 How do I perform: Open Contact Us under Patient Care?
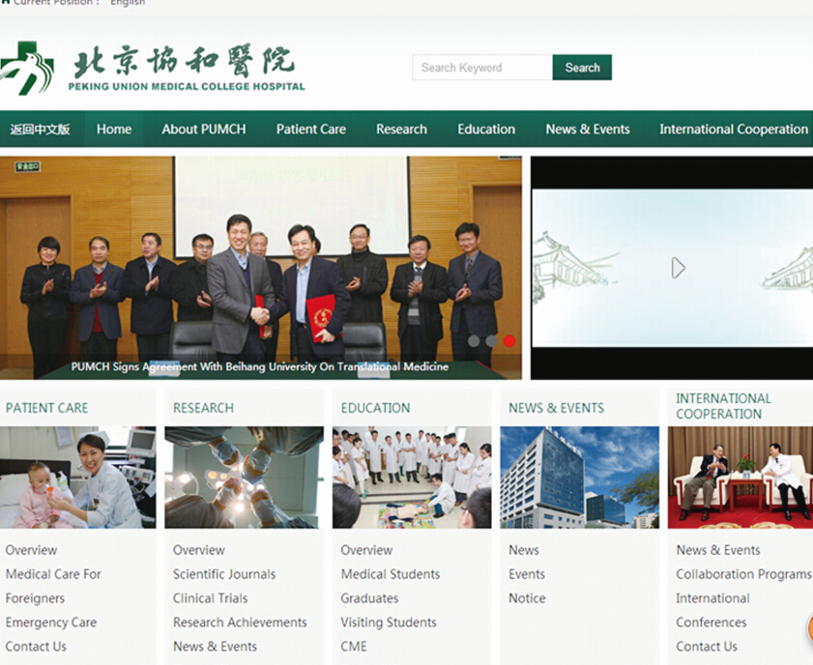[x=36, y=647]
